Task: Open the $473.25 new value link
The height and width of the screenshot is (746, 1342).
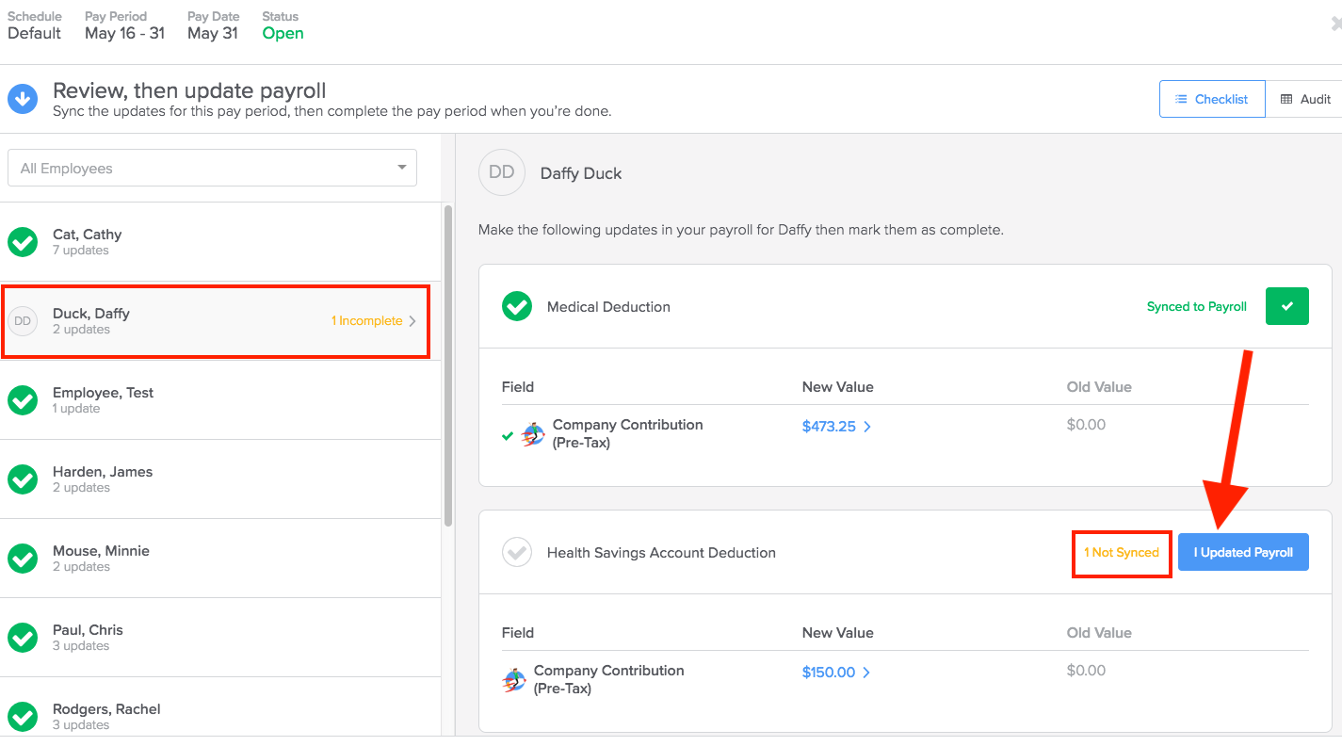Action: tap(829, 427)
